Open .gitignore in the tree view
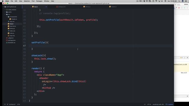 (x=11, y=38)
